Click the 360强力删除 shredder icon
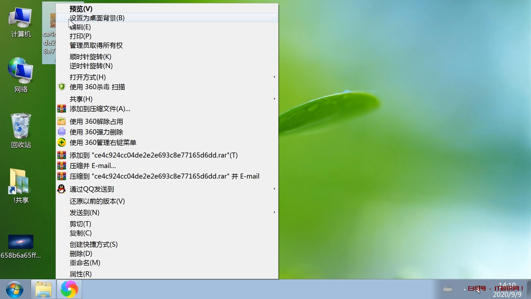The image size is (531, 299). coord(61,132)
